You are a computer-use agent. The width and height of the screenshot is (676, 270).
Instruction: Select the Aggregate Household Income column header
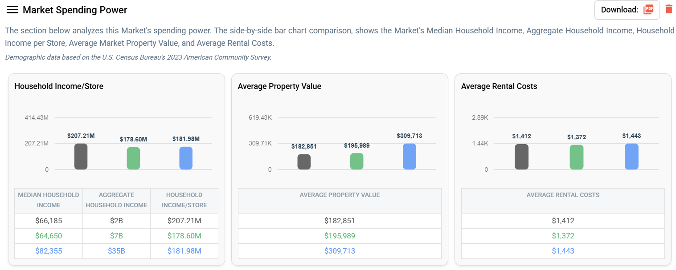pyautogui.click(x=116, y=200)
